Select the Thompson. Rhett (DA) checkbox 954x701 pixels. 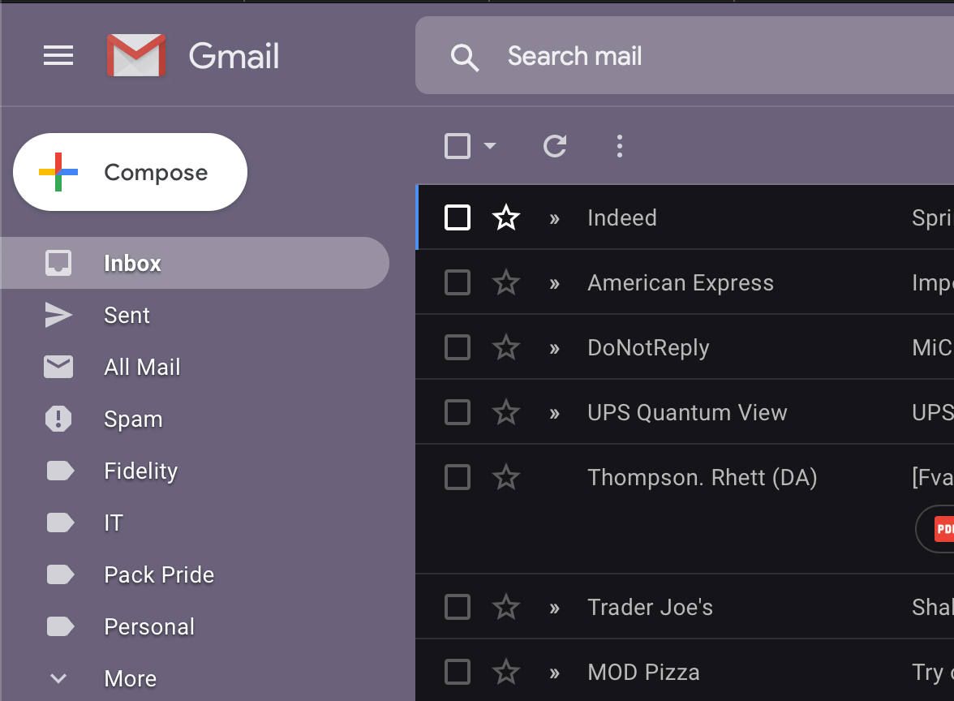[x=458, y=477]
